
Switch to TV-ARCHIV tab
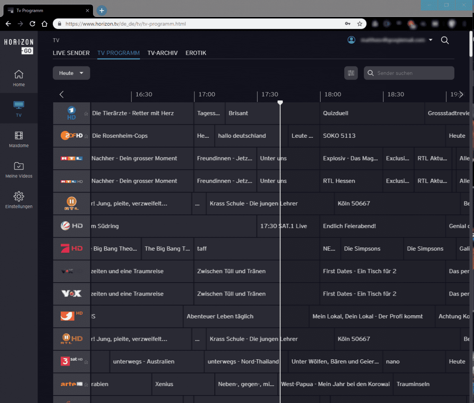point(162,53)
